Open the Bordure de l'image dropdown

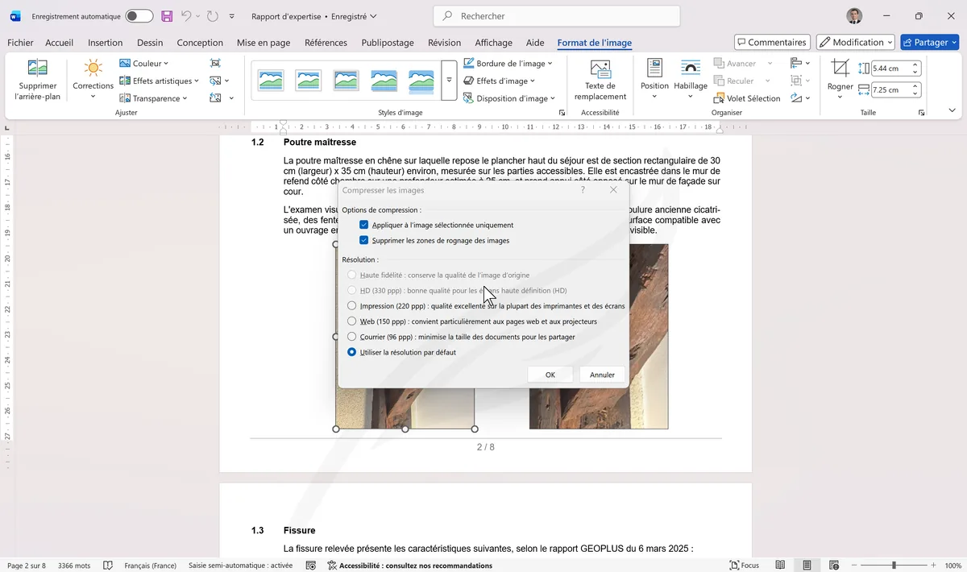509,63
